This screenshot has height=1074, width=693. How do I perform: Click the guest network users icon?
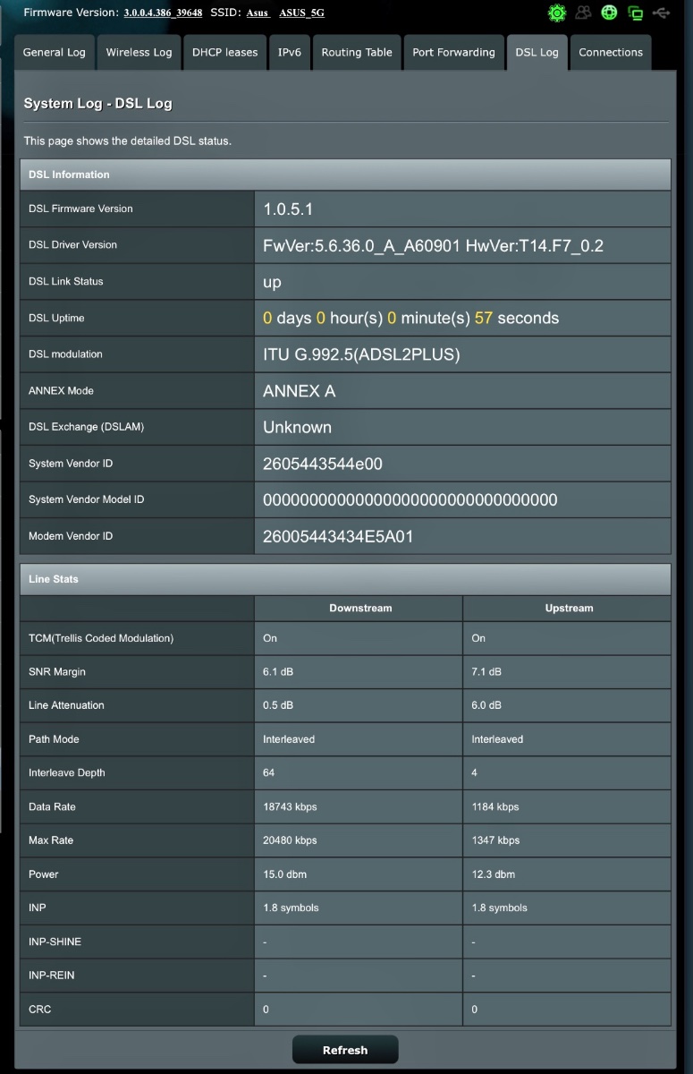[x=583, y=13]
